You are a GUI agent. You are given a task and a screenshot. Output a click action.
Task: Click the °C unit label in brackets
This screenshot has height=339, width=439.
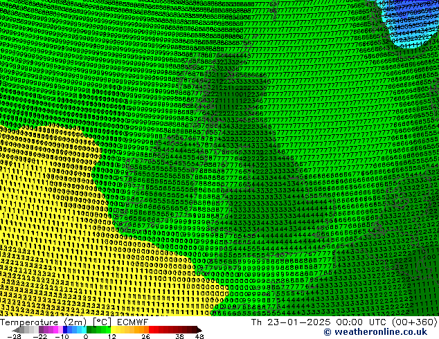(102, 322)
